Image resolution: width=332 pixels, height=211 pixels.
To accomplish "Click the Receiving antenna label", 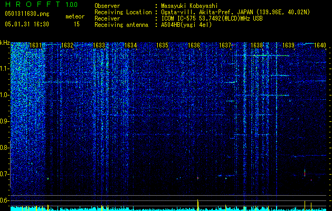I will [121, 25].
